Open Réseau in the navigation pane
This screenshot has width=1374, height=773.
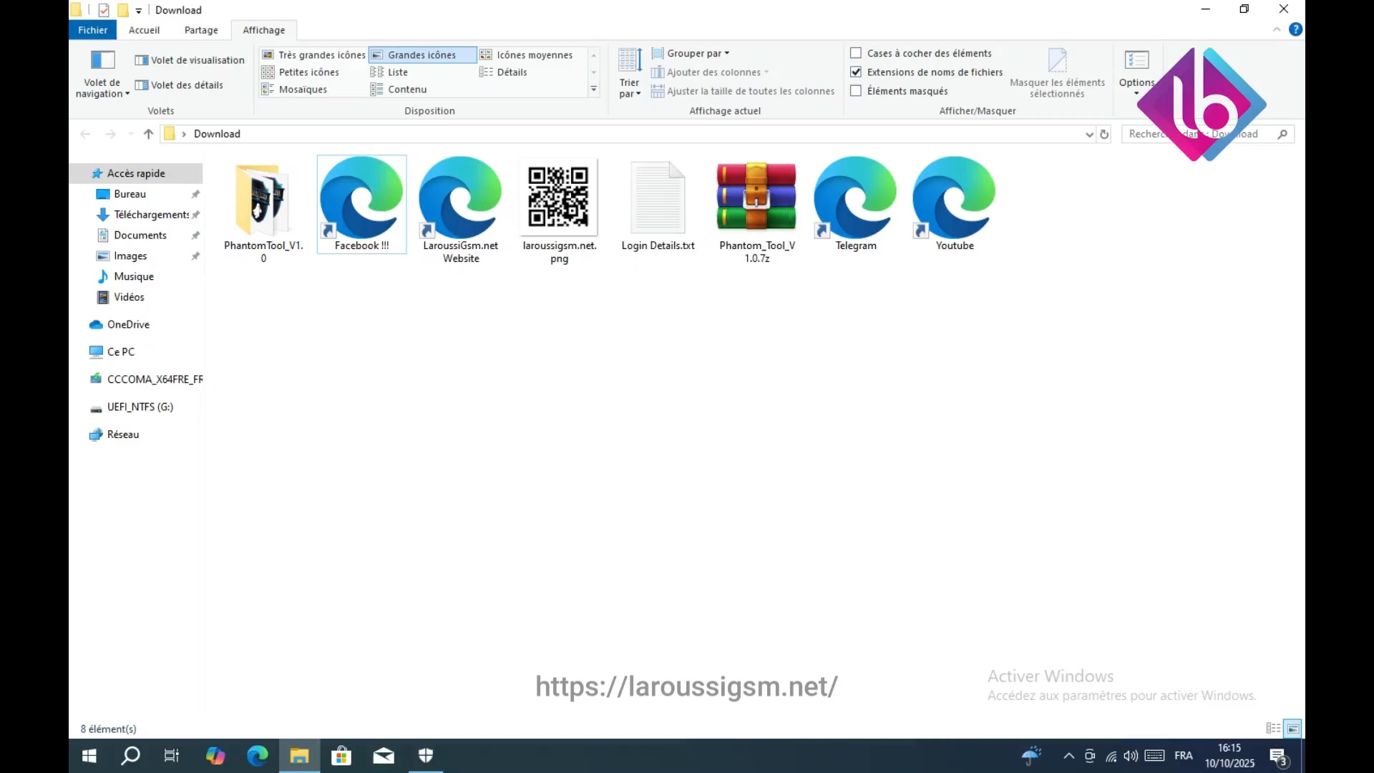pyautogui.click(x=123, y=434)
